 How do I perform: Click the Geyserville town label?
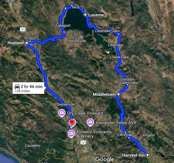click(66, 104)
